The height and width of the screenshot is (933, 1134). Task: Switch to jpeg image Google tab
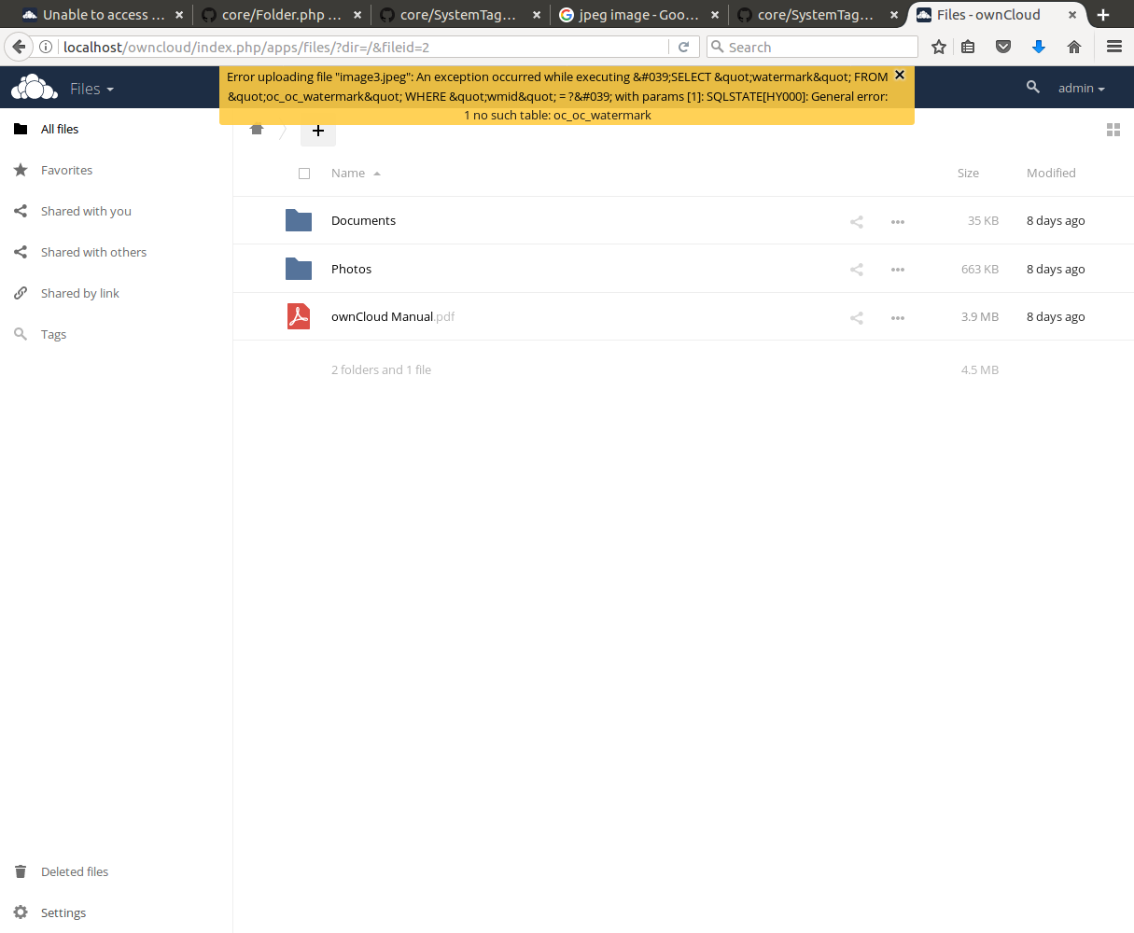pyautogui.click(x=638, y=15)
